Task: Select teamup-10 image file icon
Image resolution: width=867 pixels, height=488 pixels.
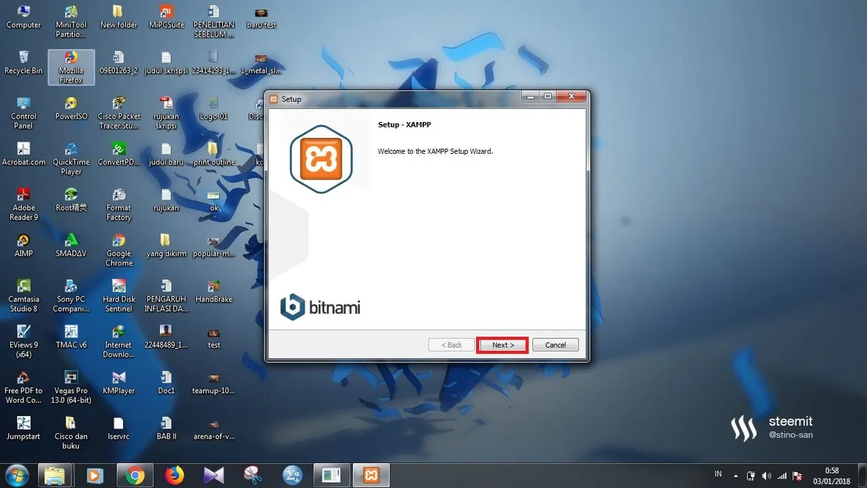Action: coord(213,383)
